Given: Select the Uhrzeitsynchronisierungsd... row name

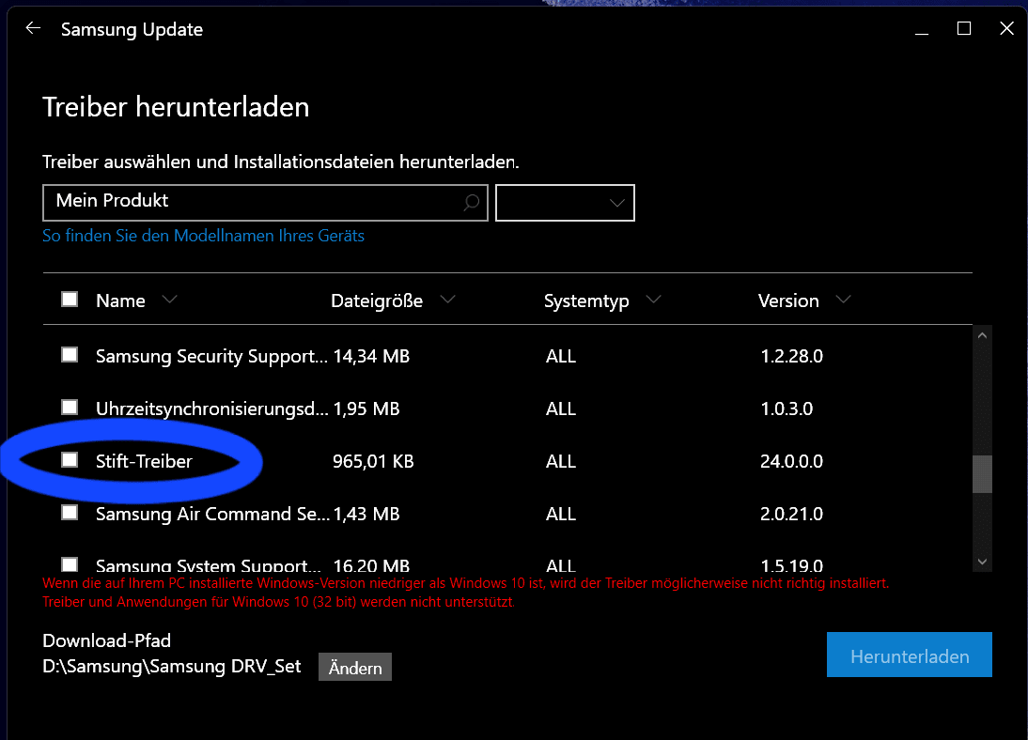Looking at the screenshot, I should (x=212, y=409).
